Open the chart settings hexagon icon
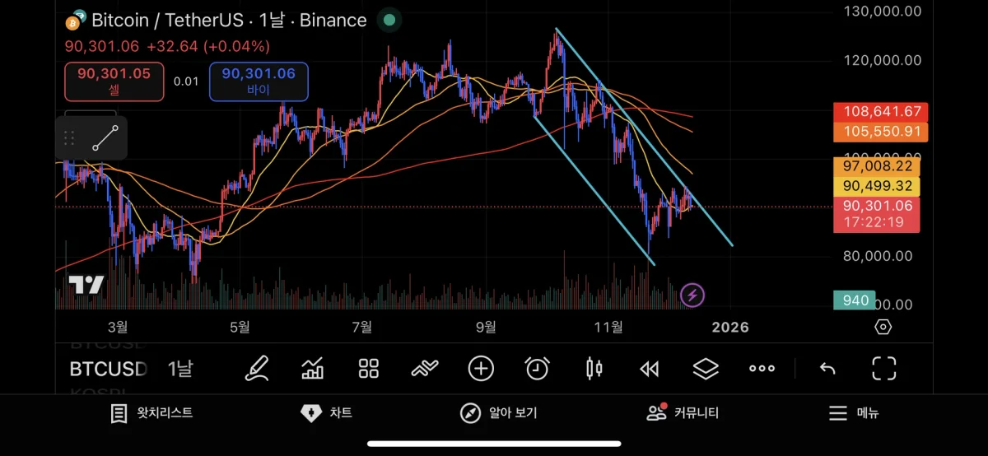 coord(883,327)
